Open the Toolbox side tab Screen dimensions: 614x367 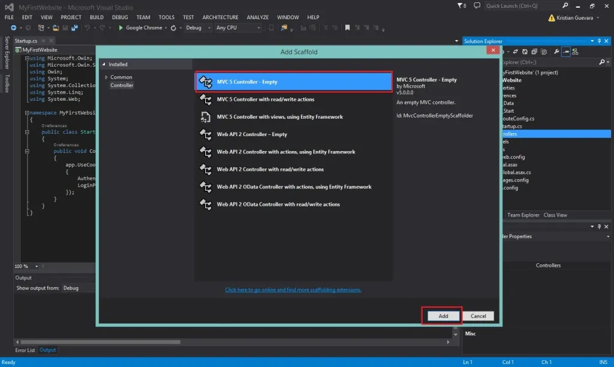point(7,83)
